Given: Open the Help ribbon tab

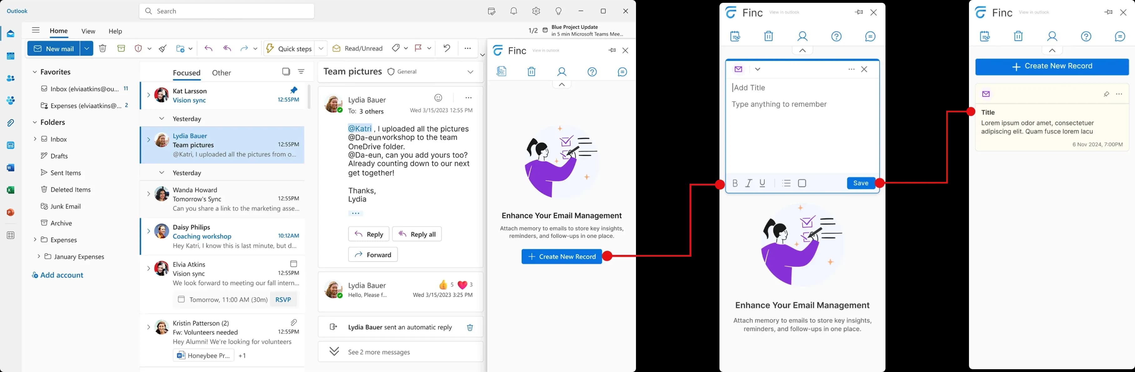Looking at the screenshot, I should click(x=115, y=31).
